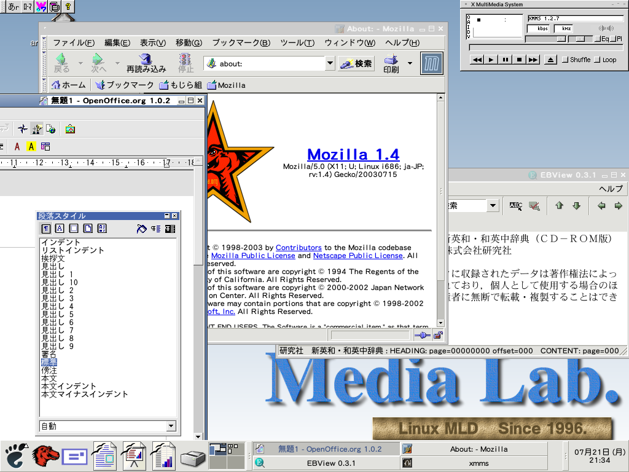This screenshot has height=472, width=629.
Task: Click the lock security icon in Mozilla status bar
Action: 438,335
